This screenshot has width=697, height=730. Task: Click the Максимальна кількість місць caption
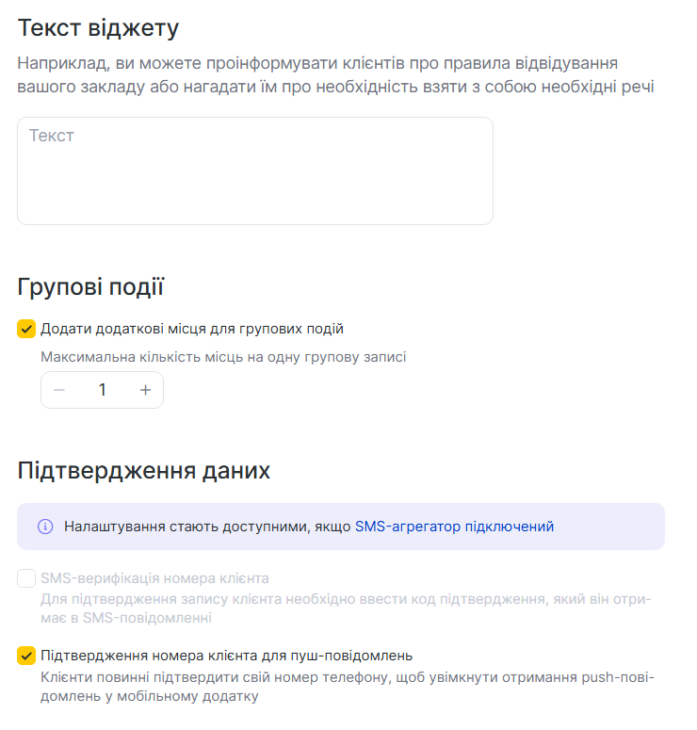click(223, 357)
